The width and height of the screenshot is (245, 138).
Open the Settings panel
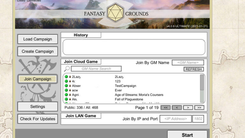37,106
